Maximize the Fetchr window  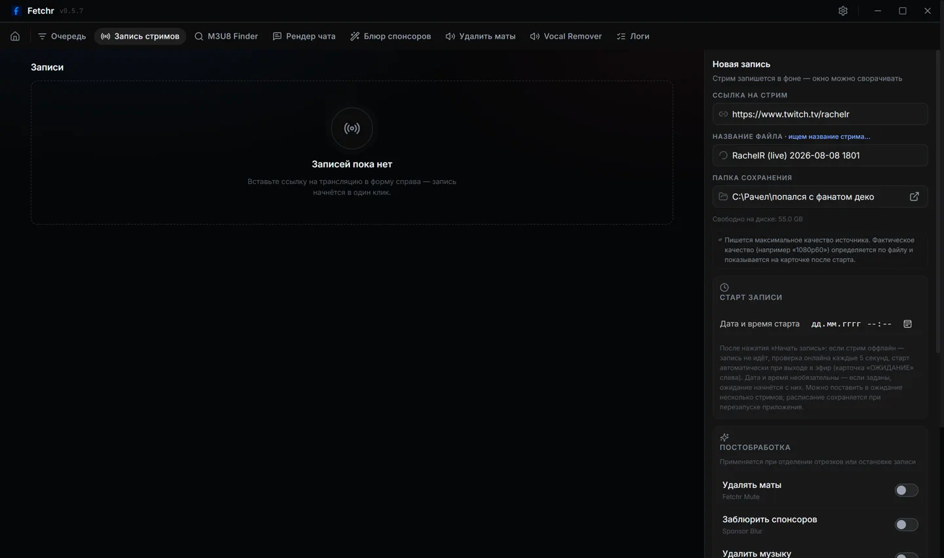(x=903, y=10)
